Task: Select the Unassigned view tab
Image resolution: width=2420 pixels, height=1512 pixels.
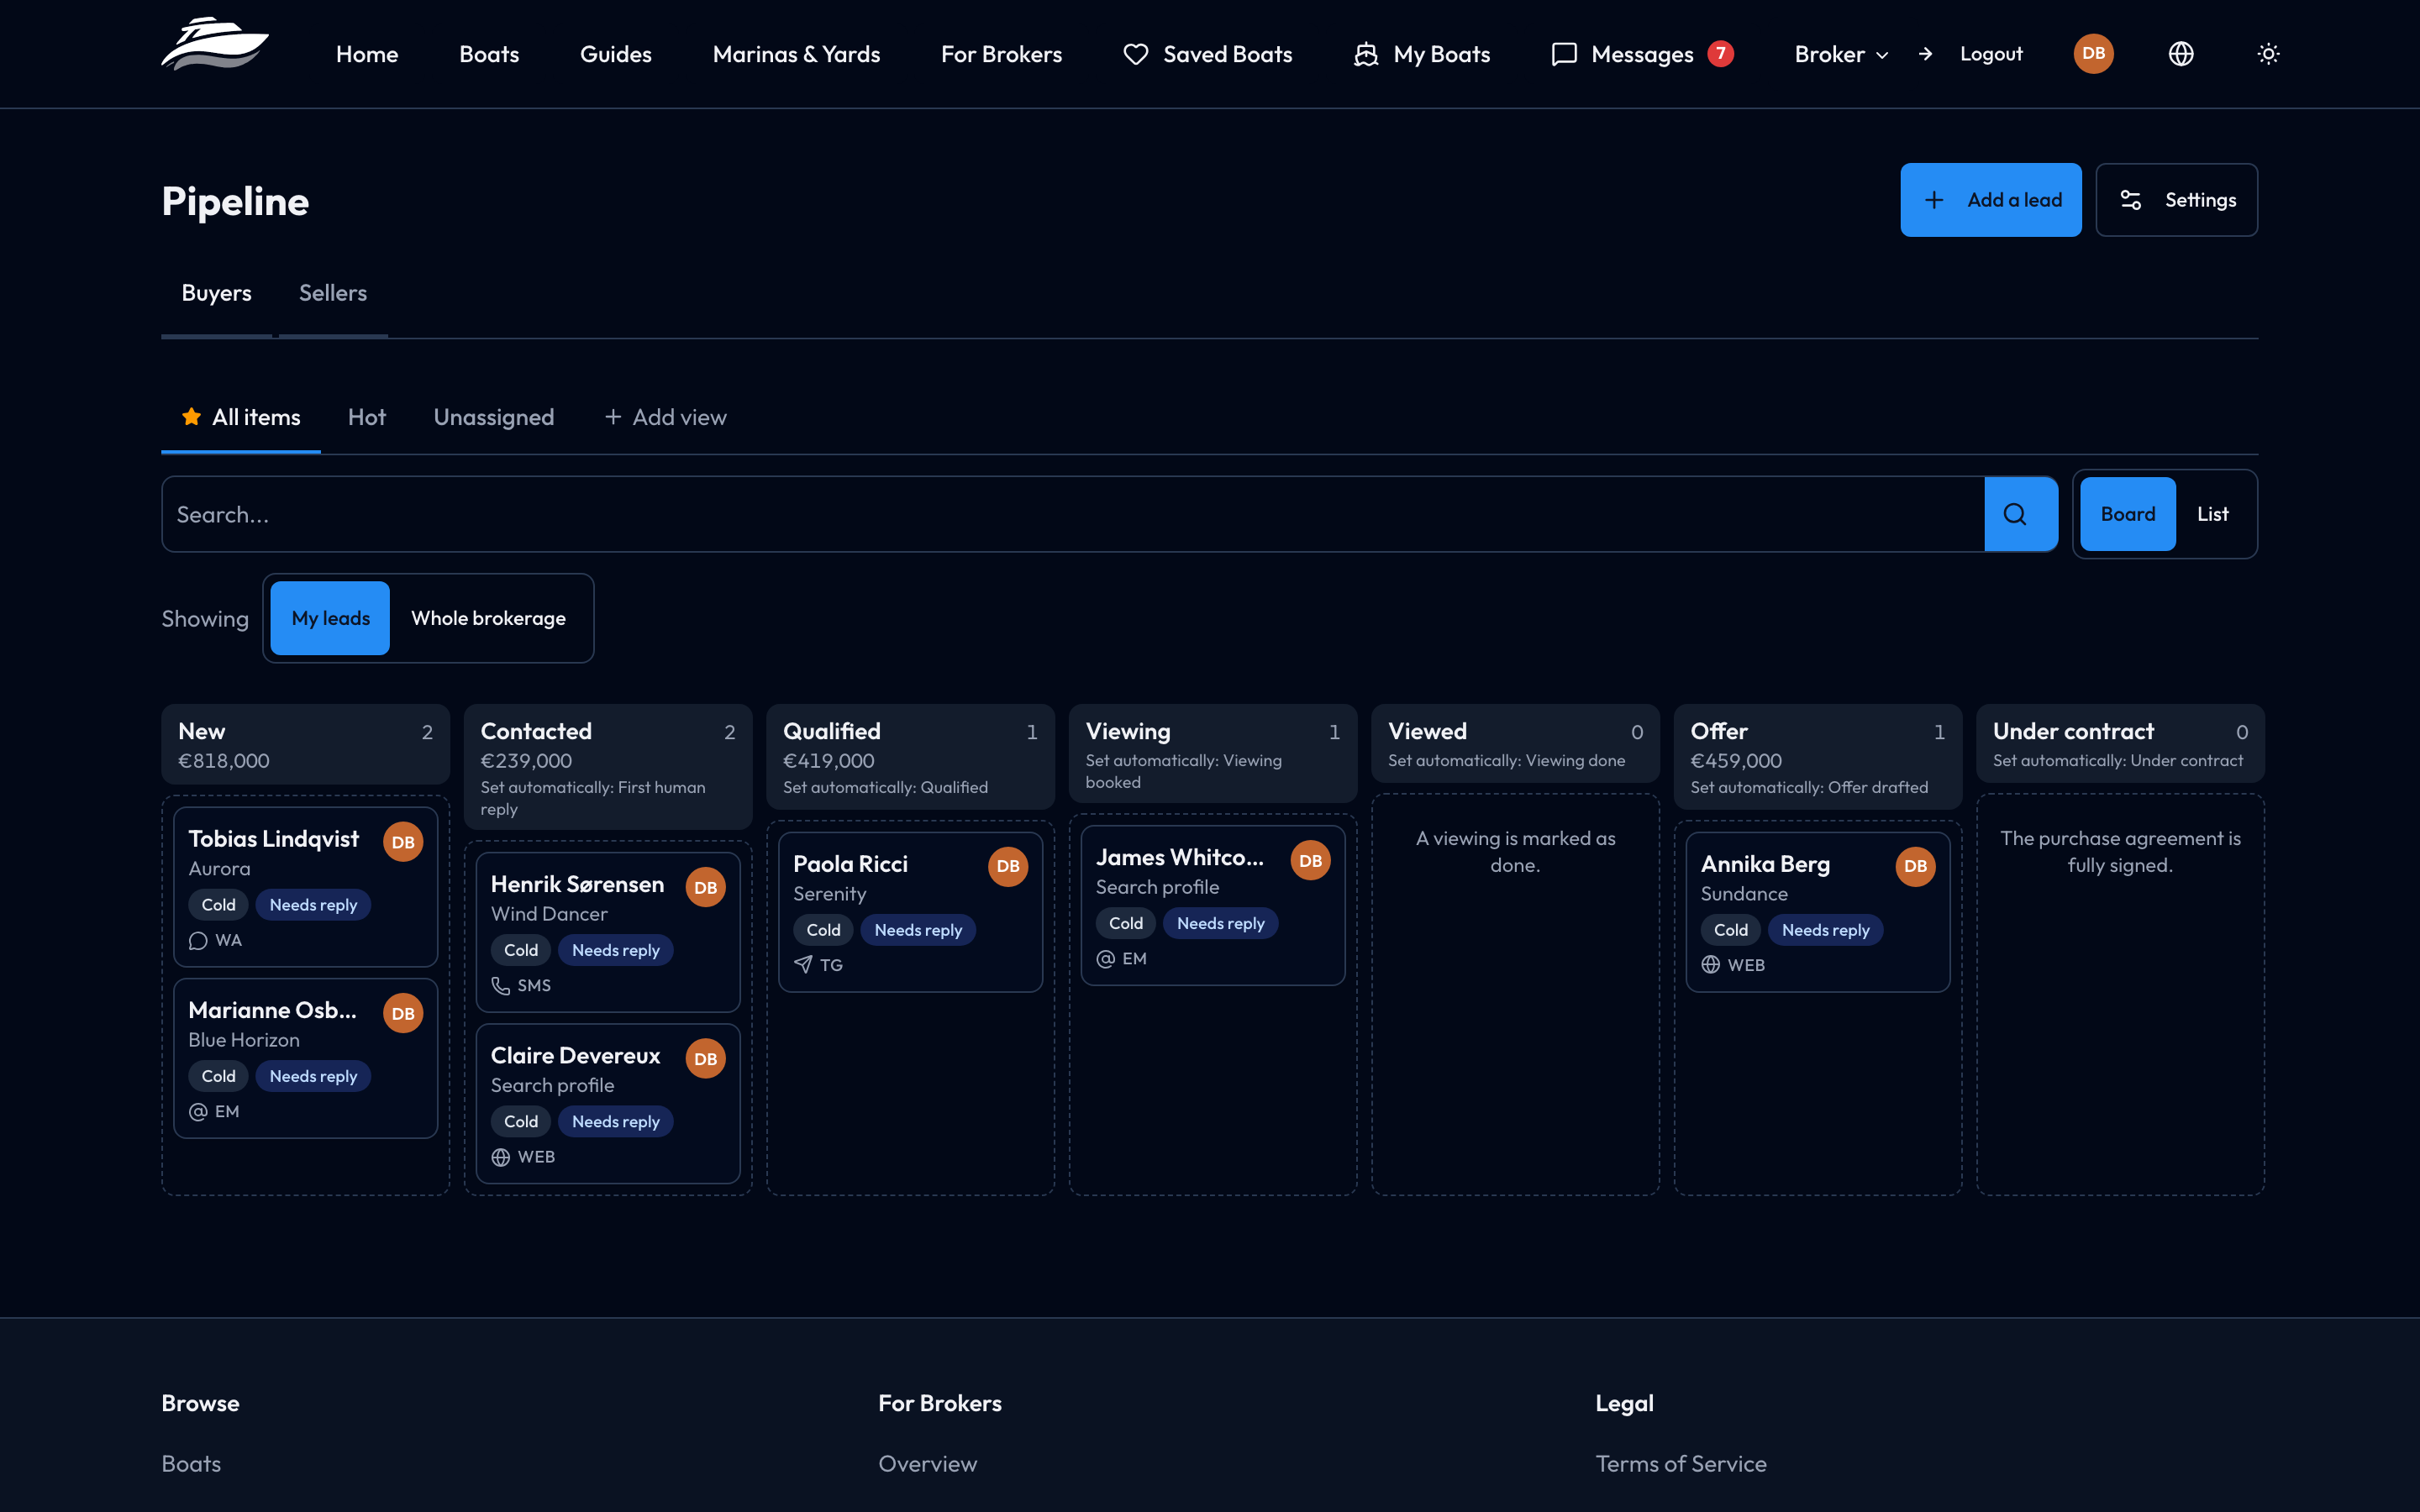Action: pos(493,417)
